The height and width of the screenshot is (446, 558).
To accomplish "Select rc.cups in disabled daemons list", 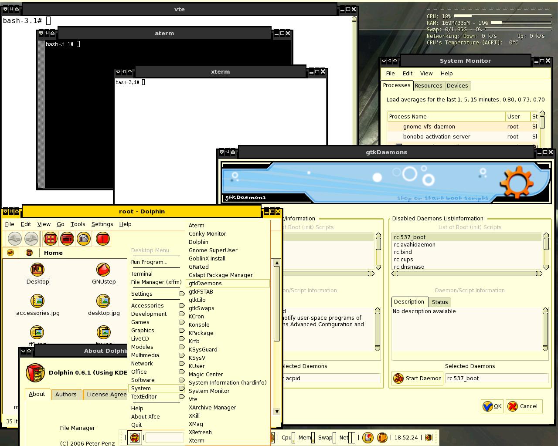I will [x=466, y=260].
